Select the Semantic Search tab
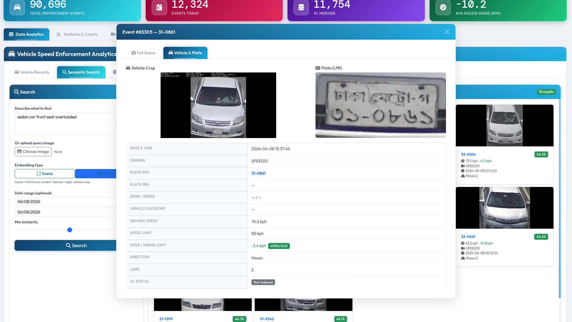This screenshot has width=572, height=322. coord(81,72)
